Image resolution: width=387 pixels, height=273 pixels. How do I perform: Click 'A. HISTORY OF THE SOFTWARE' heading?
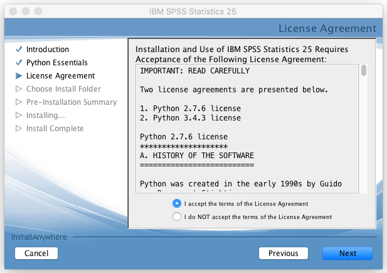coord(197,156)
